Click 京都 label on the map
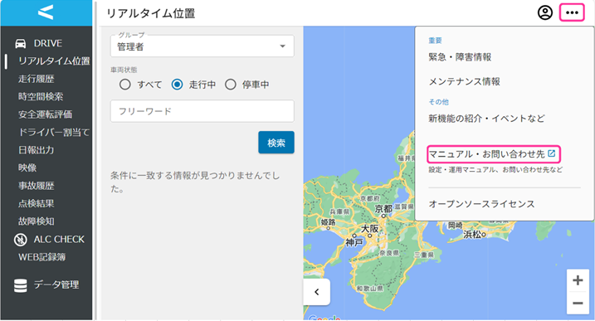The height and width of the screenshot is (321, 595). (383, 209)
